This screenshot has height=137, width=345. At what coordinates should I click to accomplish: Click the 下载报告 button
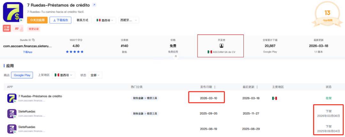pos(60,20)
